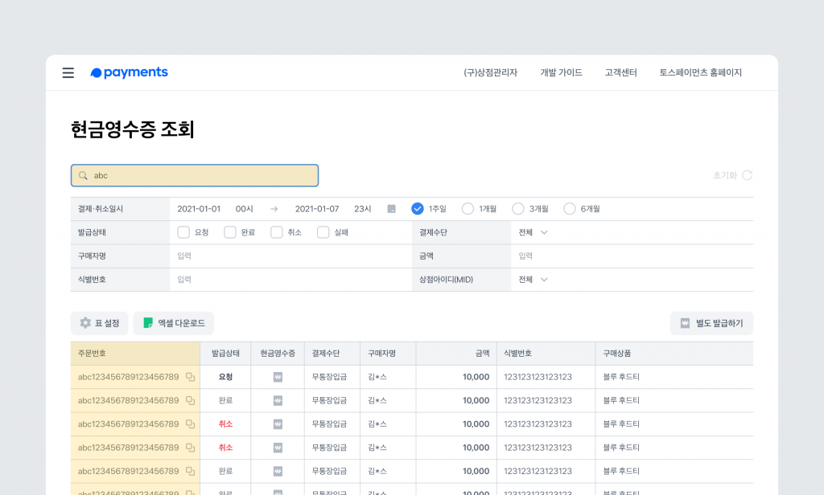Open the hamburger menu
This screenshot has height=495, width=824.
[x=68, y=73]
